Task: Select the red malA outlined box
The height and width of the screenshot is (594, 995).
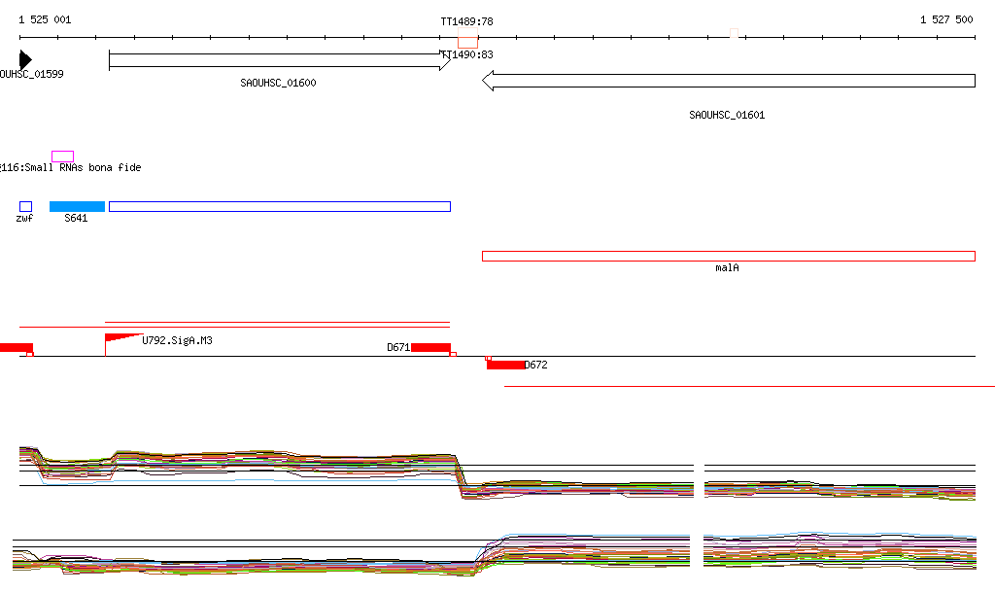Action: tap(729, 257)
